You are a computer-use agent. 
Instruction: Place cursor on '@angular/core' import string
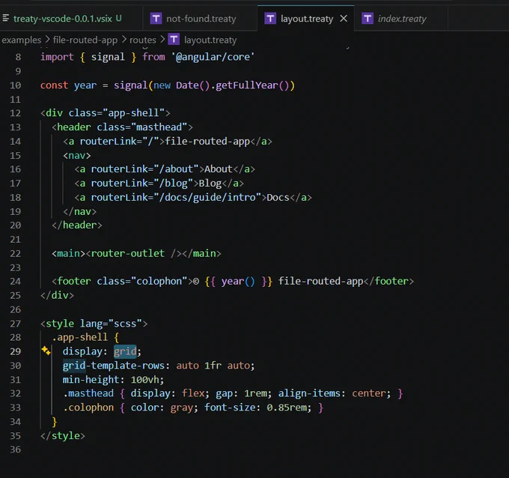(213, 57)
